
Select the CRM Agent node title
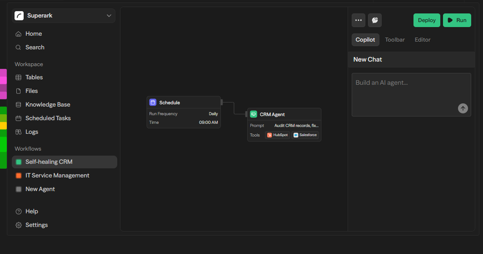pos(272,114)
